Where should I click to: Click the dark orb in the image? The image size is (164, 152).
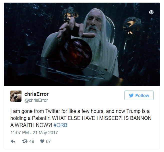tap(75, 54)
